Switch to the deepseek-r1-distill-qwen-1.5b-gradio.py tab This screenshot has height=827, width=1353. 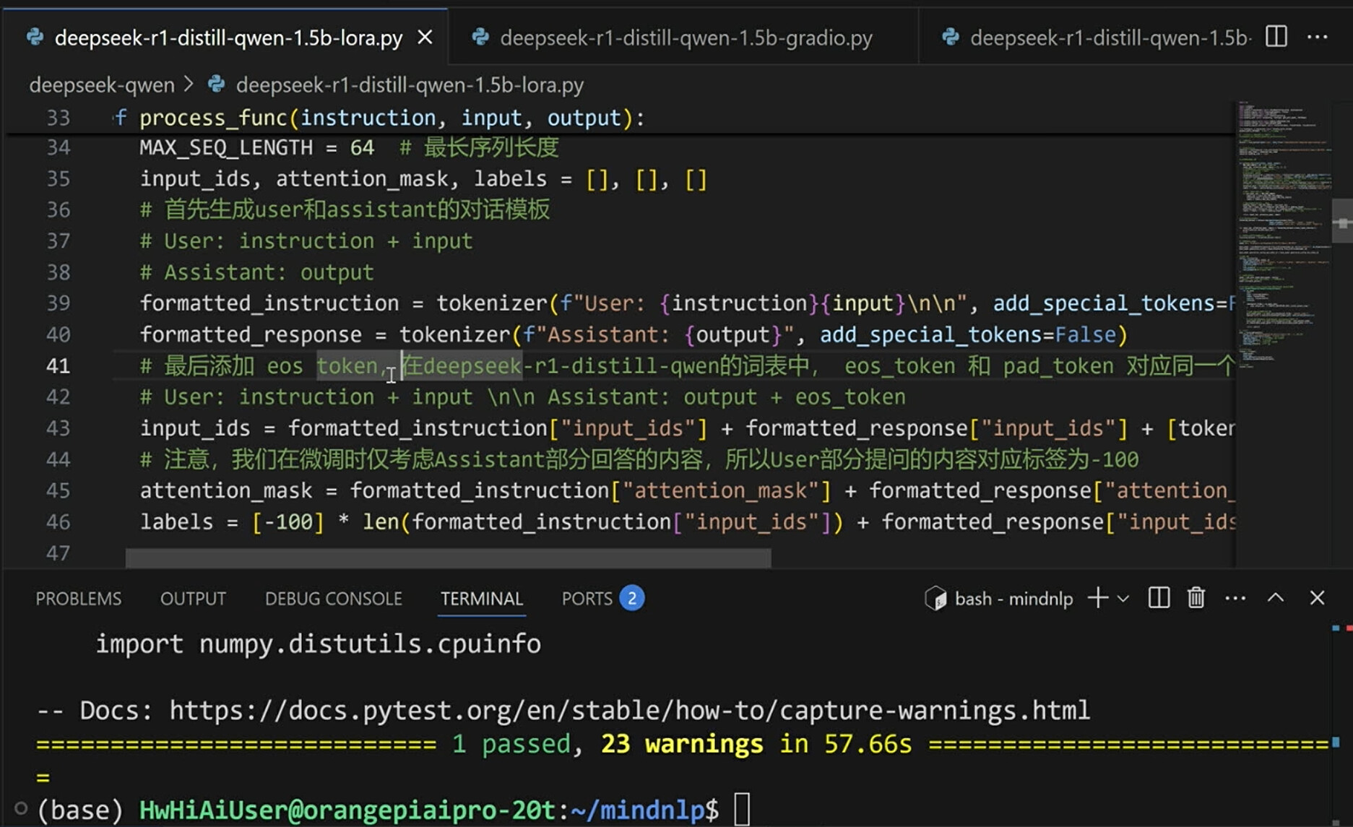tap(685, 38)
